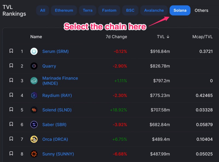Viewport: 219px width, 162px height.
Task: Open the Solend (SLND) protocol link
Action: (57, 110)
